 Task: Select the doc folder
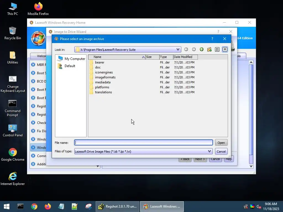98,67
